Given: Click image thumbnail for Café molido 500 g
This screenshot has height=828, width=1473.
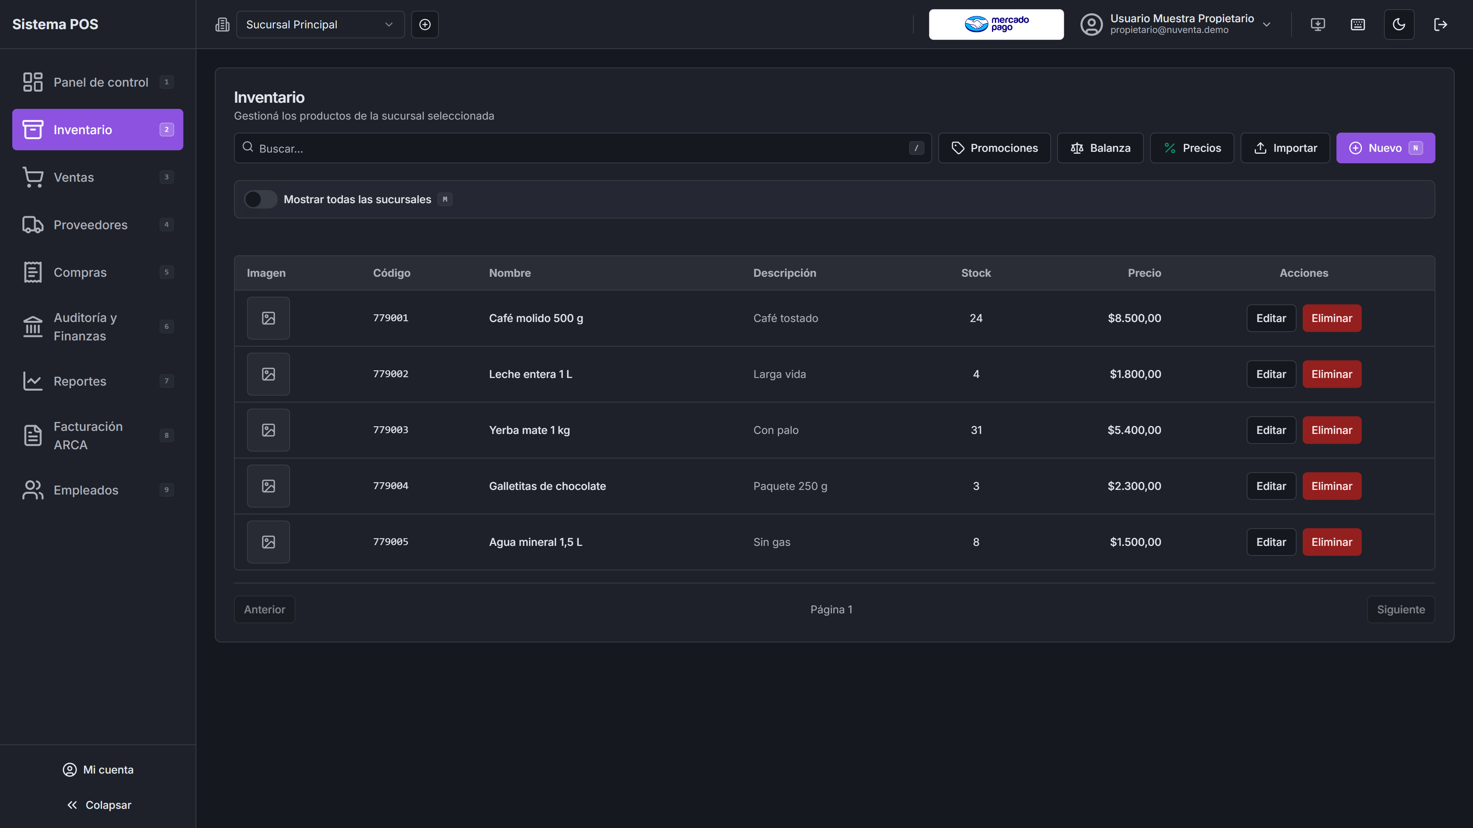Looking at the screenshot, I should pos(268,318).
